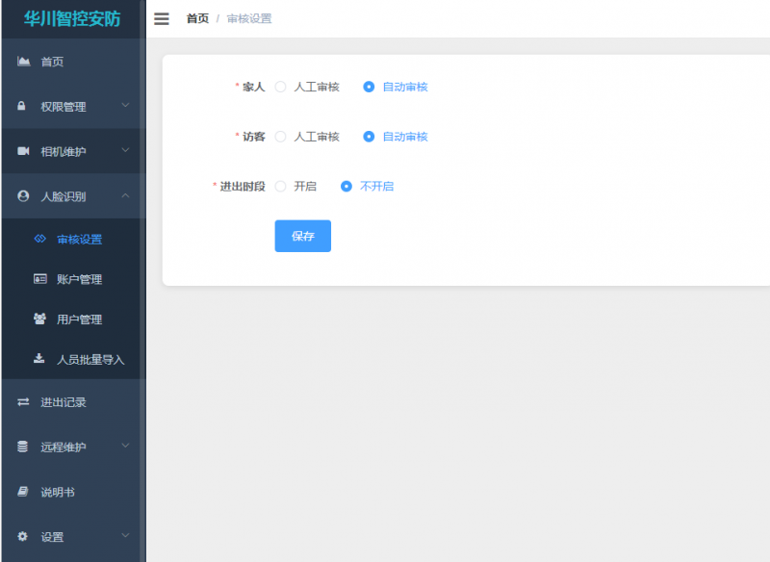Viewport: 770px width, 562px height.
Task: Click the person icon for 人脸识别
Action: click(x=23, y=196)
